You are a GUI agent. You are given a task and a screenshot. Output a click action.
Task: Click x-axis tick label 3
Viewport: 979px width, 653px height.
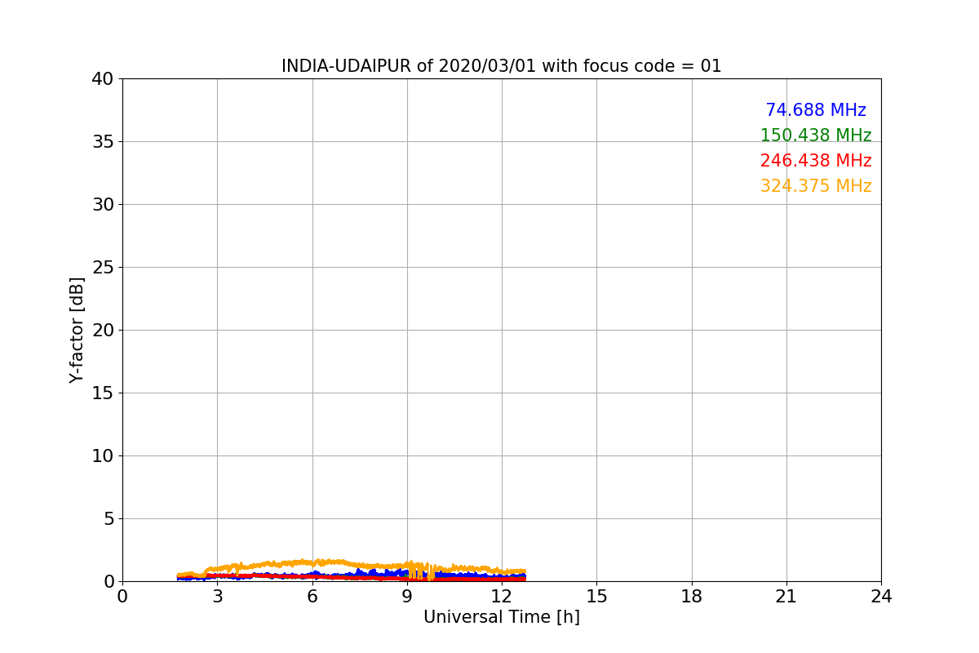(217, 597)
